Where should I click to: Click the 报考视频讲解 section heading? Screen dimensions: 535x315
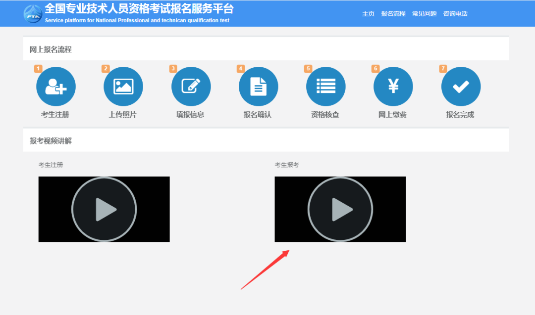click(51, 140)
